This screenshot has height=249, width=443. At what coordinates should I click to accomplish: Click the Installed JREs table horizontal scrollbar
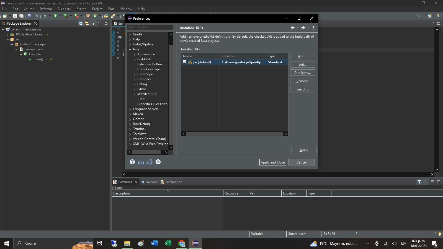point(234,134)
